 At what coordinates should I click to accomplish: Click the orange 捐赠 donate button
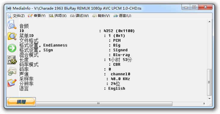21,102
